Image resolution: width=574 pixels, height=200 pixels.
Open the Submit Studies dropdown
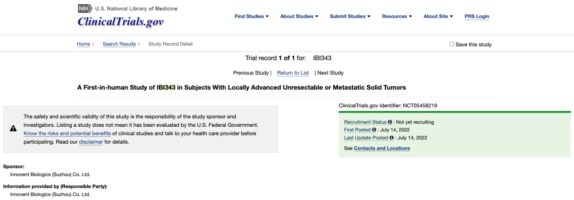pyautogui.click(x=350, y=16)
